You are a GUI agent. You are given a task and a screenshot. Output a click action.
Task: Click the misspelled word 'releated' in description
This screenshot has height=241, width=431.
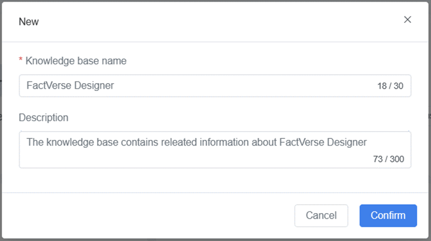click(178, 142)
